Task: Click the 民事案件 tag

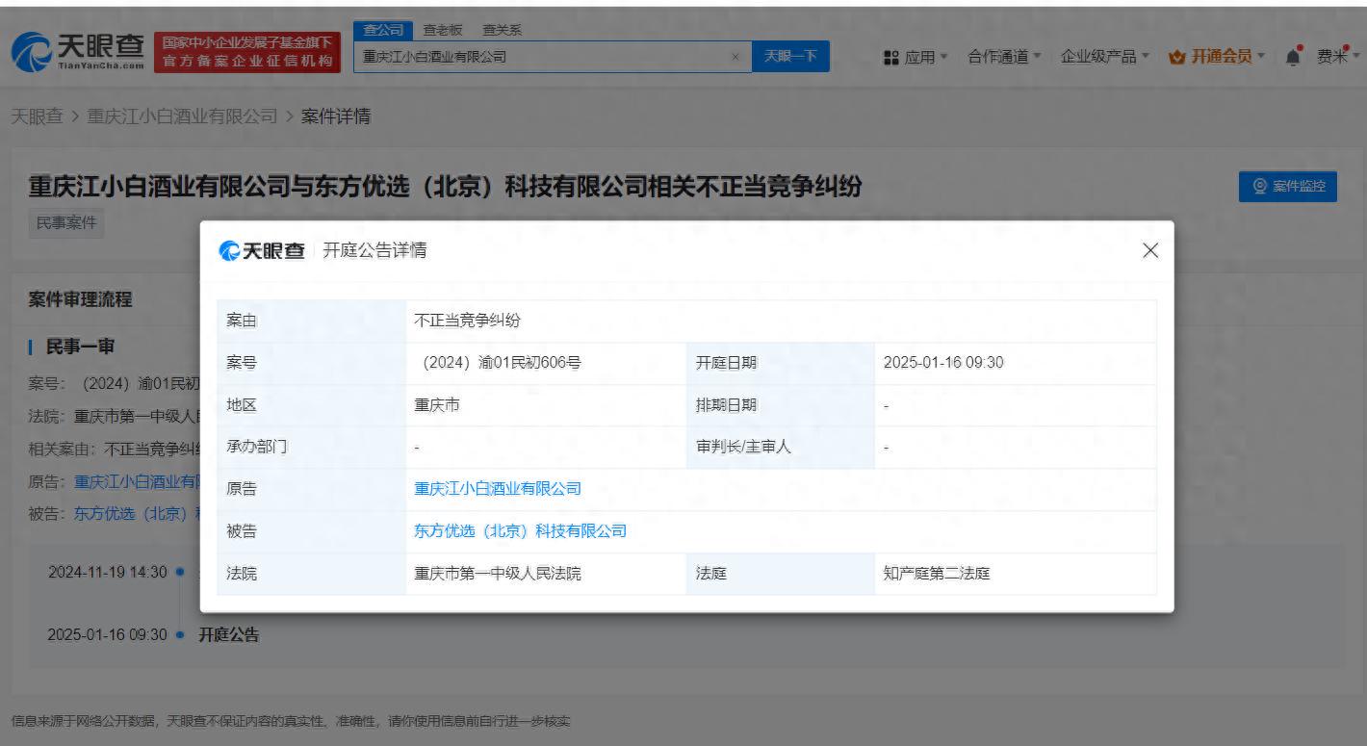Action: click(x=66, y=223)
